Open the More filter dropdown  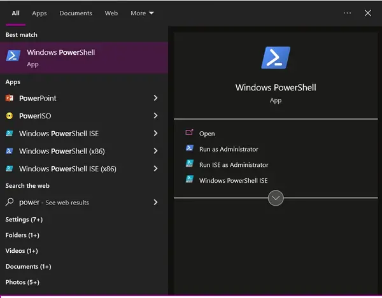pyautogui.click(x=142, y=13)
